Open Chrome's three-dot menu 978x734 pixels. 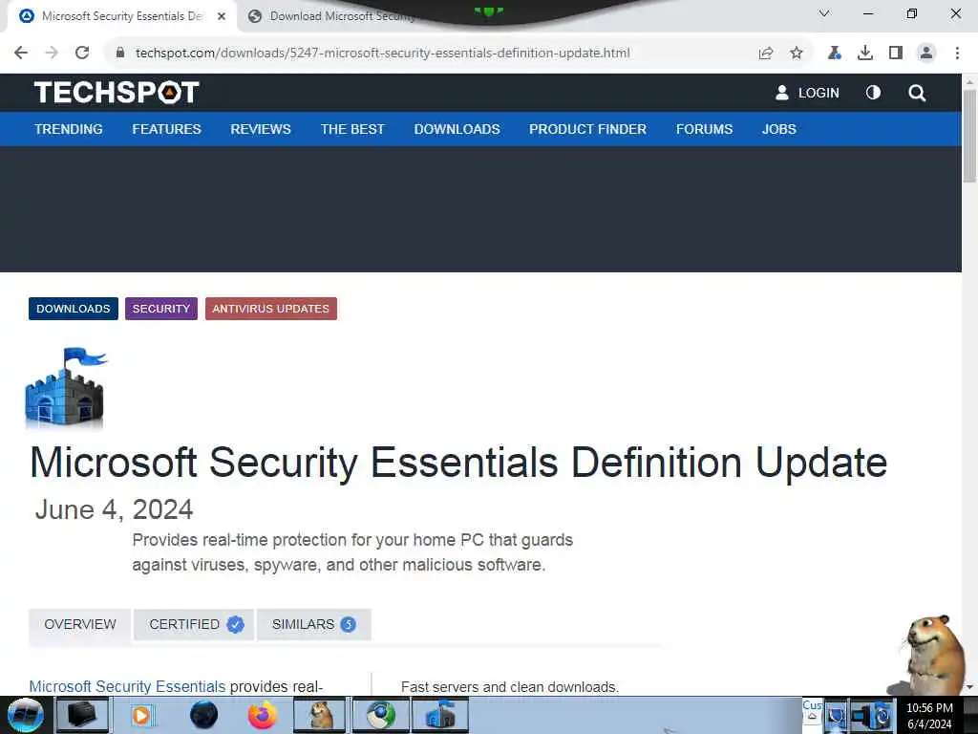[x=957, y=54]
